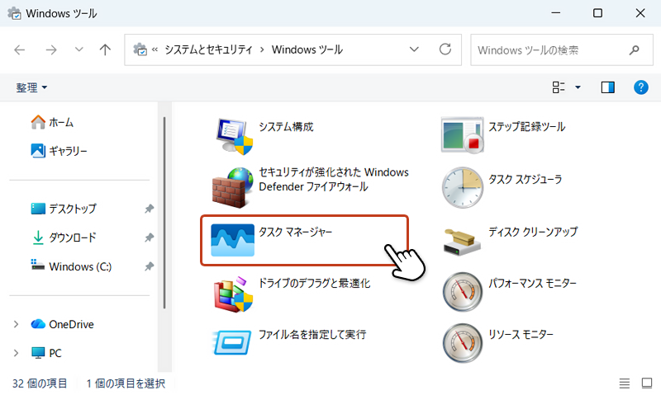Change the view layout button
Image resolution: width=661 pixels, height=395 pixels.
[x=559, y=87]
